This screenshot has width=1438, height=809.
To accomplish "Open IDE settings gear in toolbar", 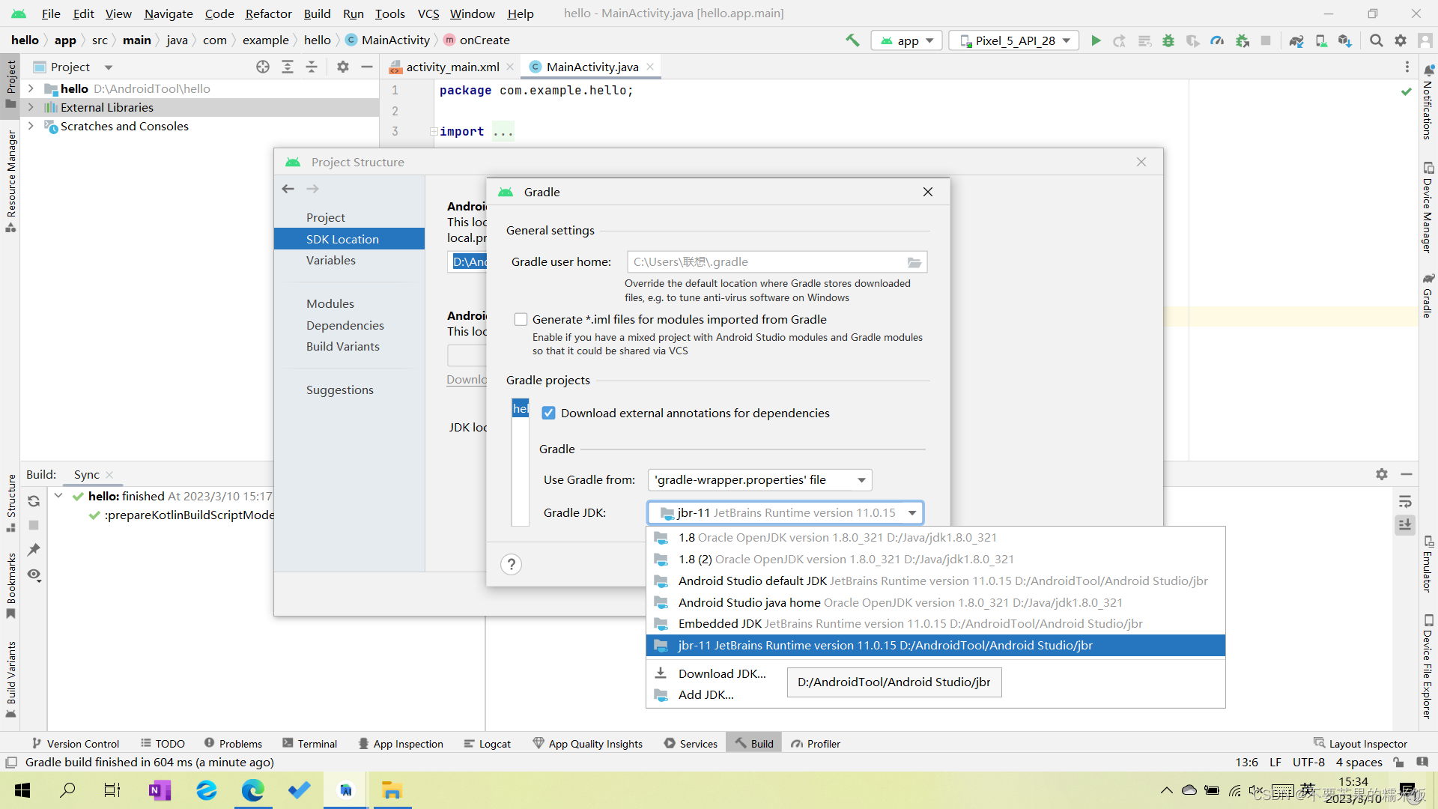I will tap(1401, 40).
